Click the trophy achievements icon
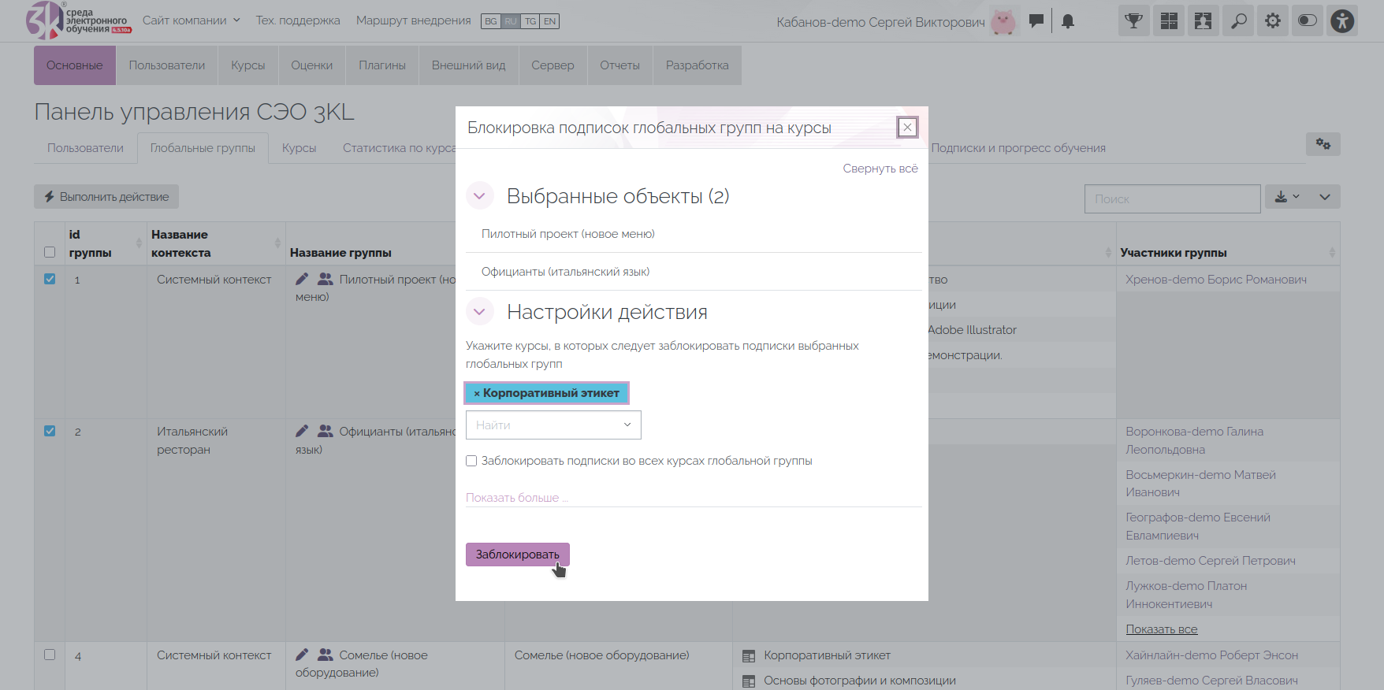The image size is (1384, 690). point(1133,21)
